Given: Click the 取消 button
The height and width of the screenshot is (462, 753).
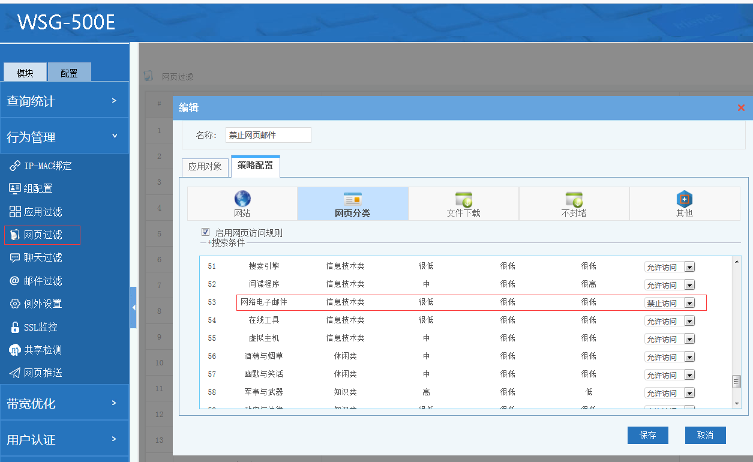Looking at the screenshot, I should pos(705,435).
